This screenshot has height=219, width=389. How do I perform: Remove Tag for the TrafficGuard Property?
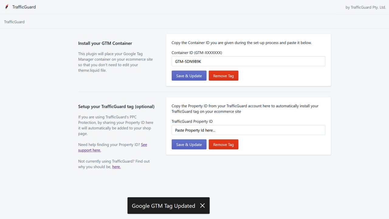pos(223,144)
